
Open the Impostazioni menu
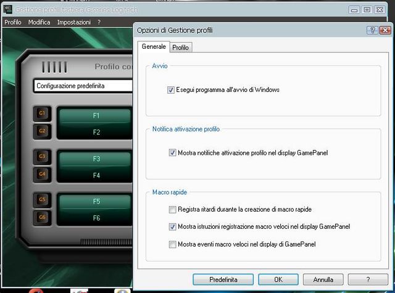click(x=73, y=22)
